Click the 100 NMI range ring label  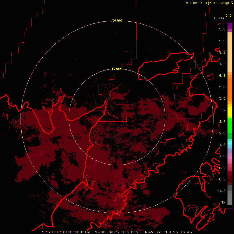click(x=117, y=21)
